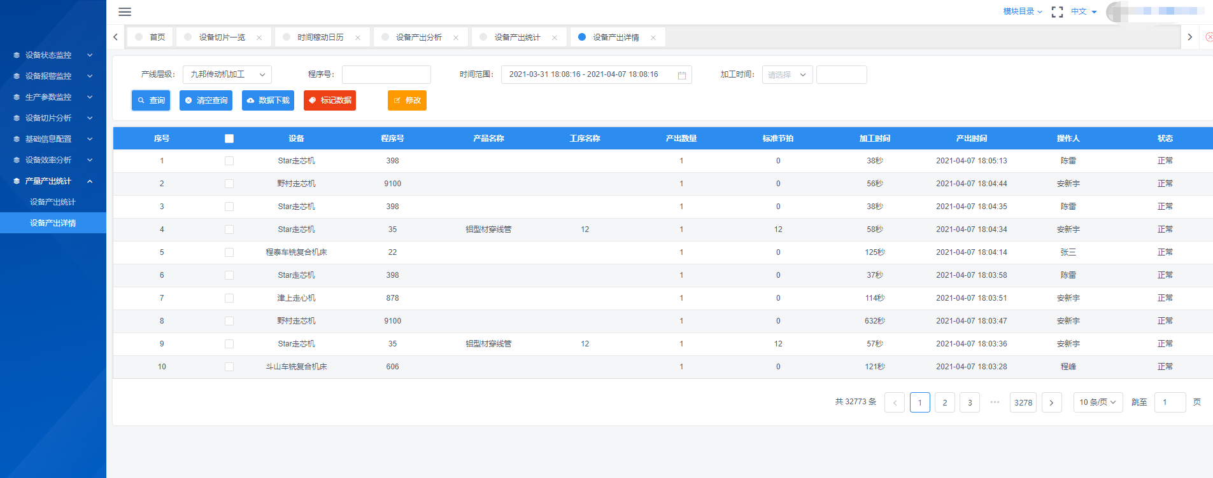Check the checkbox for row 1
Image resolution: width=1213 pixels, height=478 pixels.
pos(229,161)
